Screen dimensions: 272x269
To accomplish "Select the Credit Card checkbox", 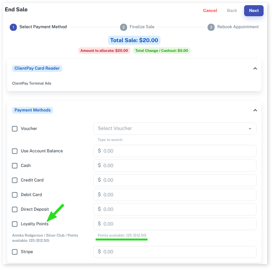I will [x=15, y=180].
